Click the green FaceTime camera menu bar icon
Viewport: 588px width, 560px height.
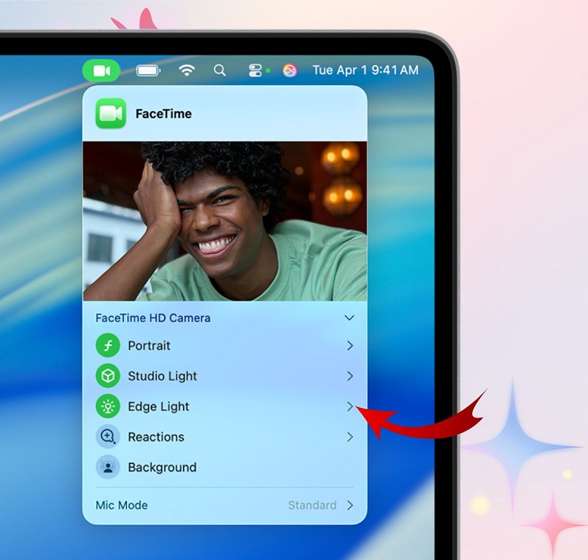102,70
